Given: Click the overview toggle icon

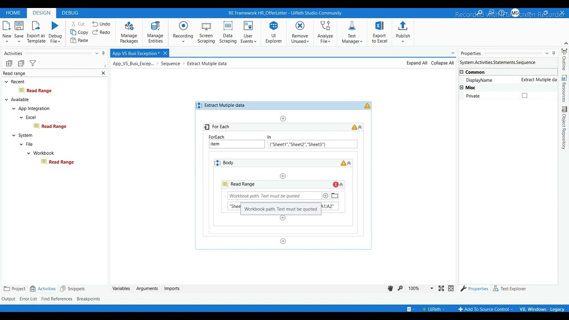Looking at the screenshot, I should point(451,288).
